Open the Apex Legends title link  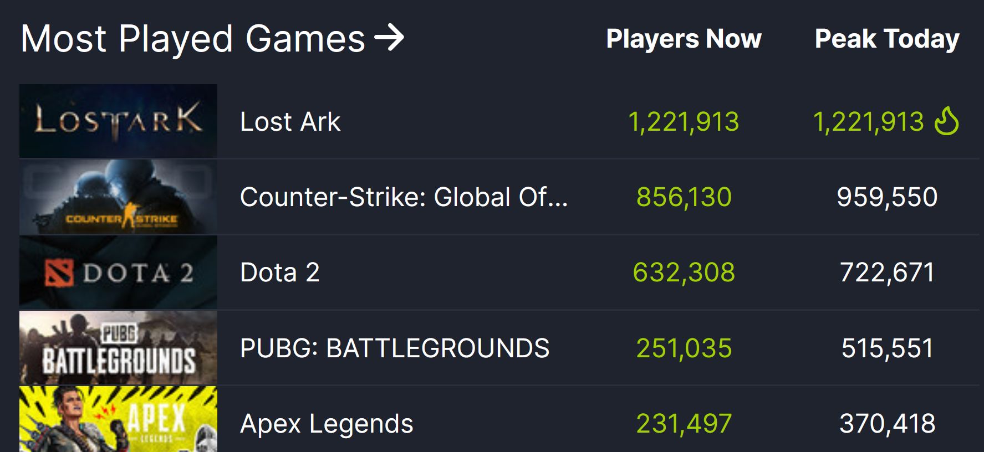pyautogui.click(x=327, y=424)
